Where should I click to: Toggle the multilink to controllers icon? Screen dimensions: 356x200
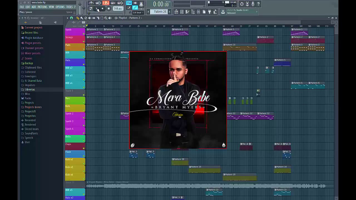click(x=135, y=7)
